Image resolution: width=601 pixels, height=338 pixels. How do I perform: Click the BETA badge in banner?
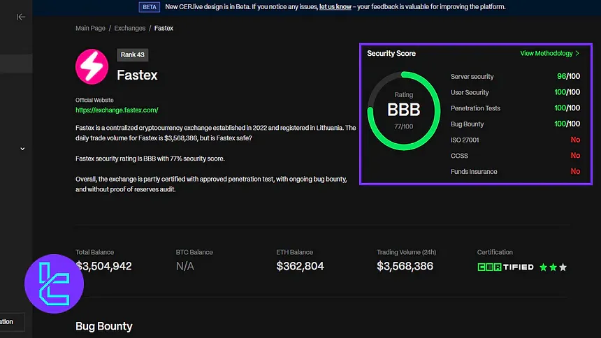[150, 7]
